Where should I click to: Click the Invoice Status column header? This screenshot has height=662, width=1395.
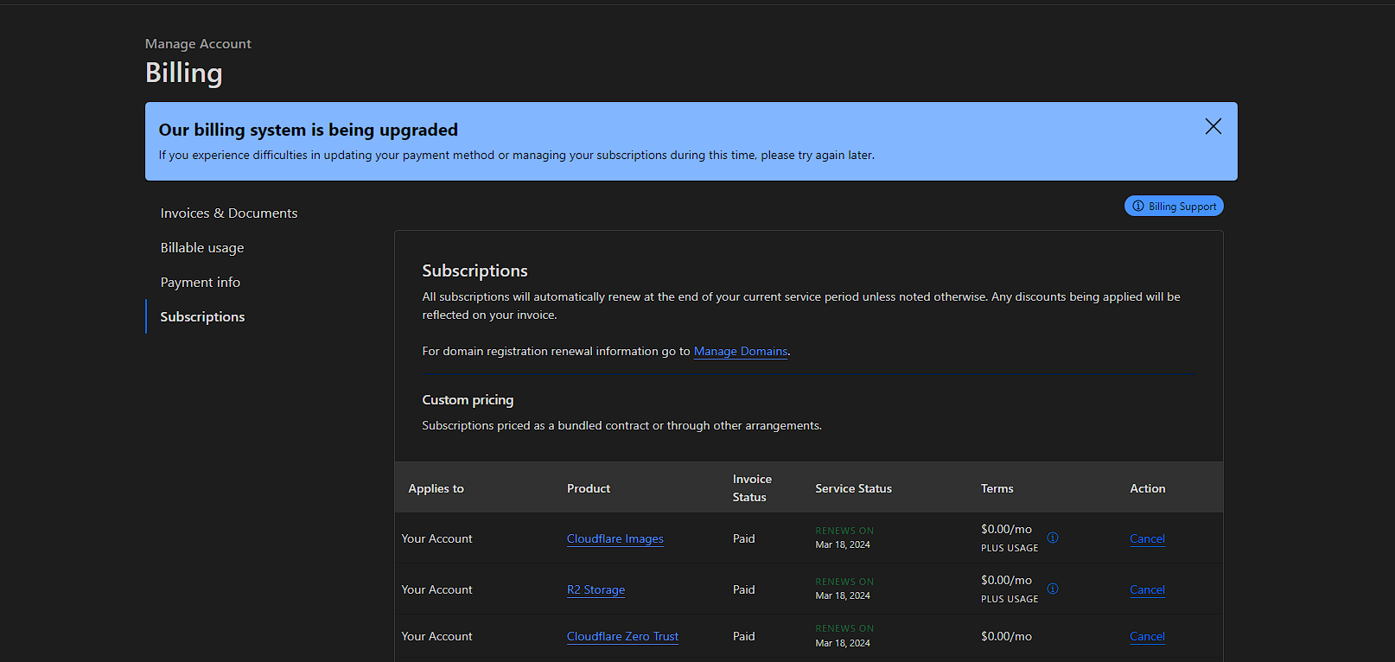click(752, 488)
